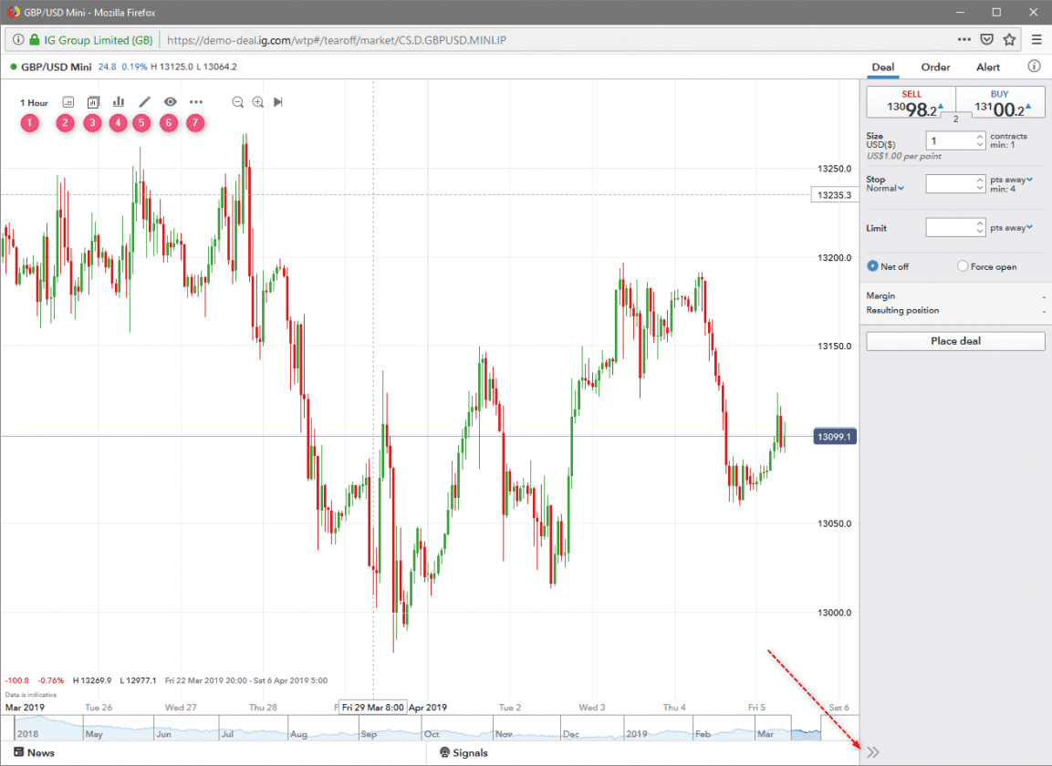Image resolution: width=1052 pixels, height=766 pixels.
Task: Select the Net off radio button
Action: point(873,266)
